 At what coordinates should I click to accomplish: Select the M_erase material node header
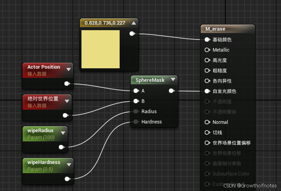pyautogui.click(x=228, y=29)
